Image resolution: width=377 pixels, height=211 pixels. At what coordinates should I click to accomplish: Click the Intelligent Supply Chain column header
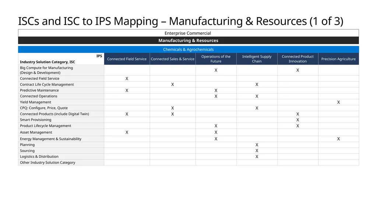click(257, 59)
